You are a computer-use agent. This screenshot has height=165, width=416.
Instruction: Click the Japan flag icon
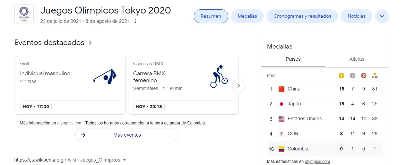[x=281, y=104]
